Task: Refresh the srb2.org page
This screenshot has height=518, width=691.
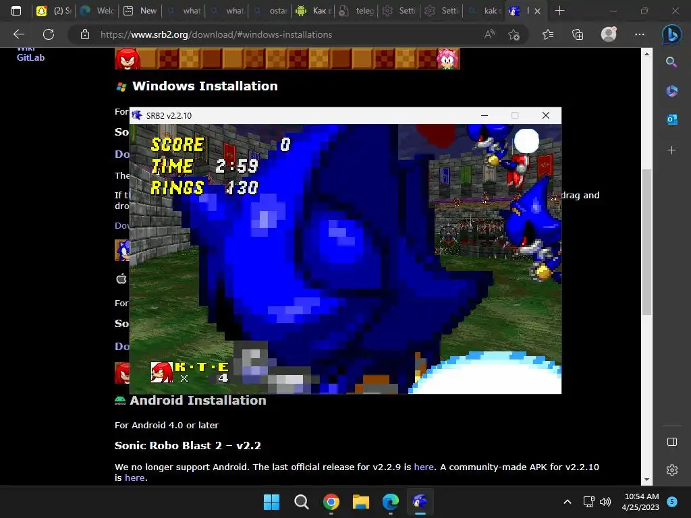Action: pos(49,34)
